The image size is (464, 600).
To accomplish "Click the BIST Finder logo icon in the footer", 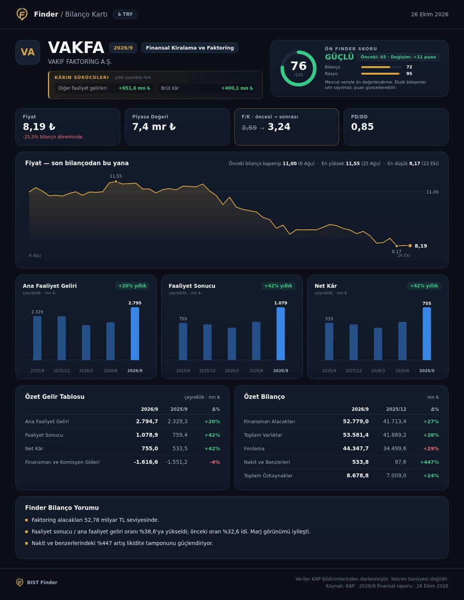I will point(19,582).
